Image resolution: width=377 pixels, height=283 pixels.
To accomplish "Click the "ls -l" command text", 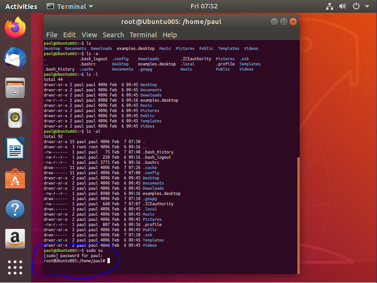I will [x=92, y=74].
